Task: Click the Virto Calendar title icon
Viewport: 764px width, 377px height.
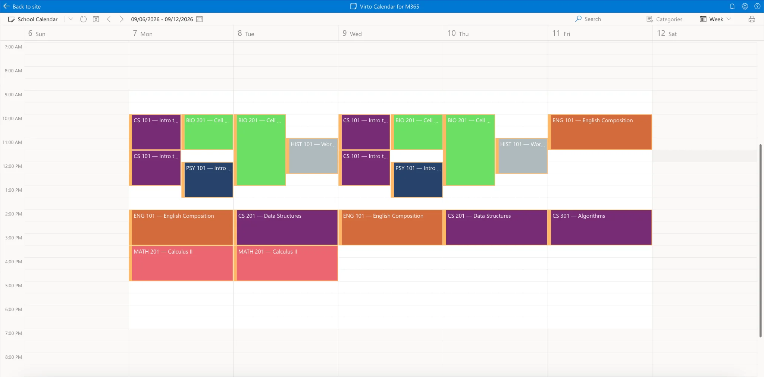Action: click(353, 6)
